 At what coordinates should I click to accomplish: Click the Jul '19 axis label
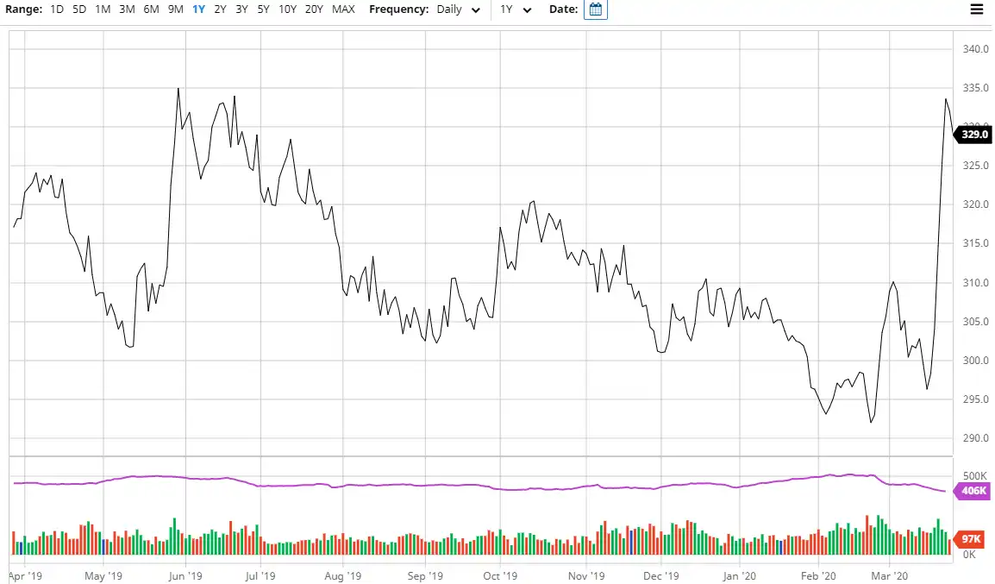[260, 576]
